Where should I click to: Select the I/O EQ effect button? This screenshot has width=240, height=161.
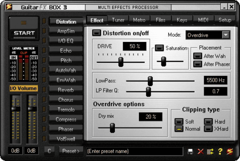[66, 41]
